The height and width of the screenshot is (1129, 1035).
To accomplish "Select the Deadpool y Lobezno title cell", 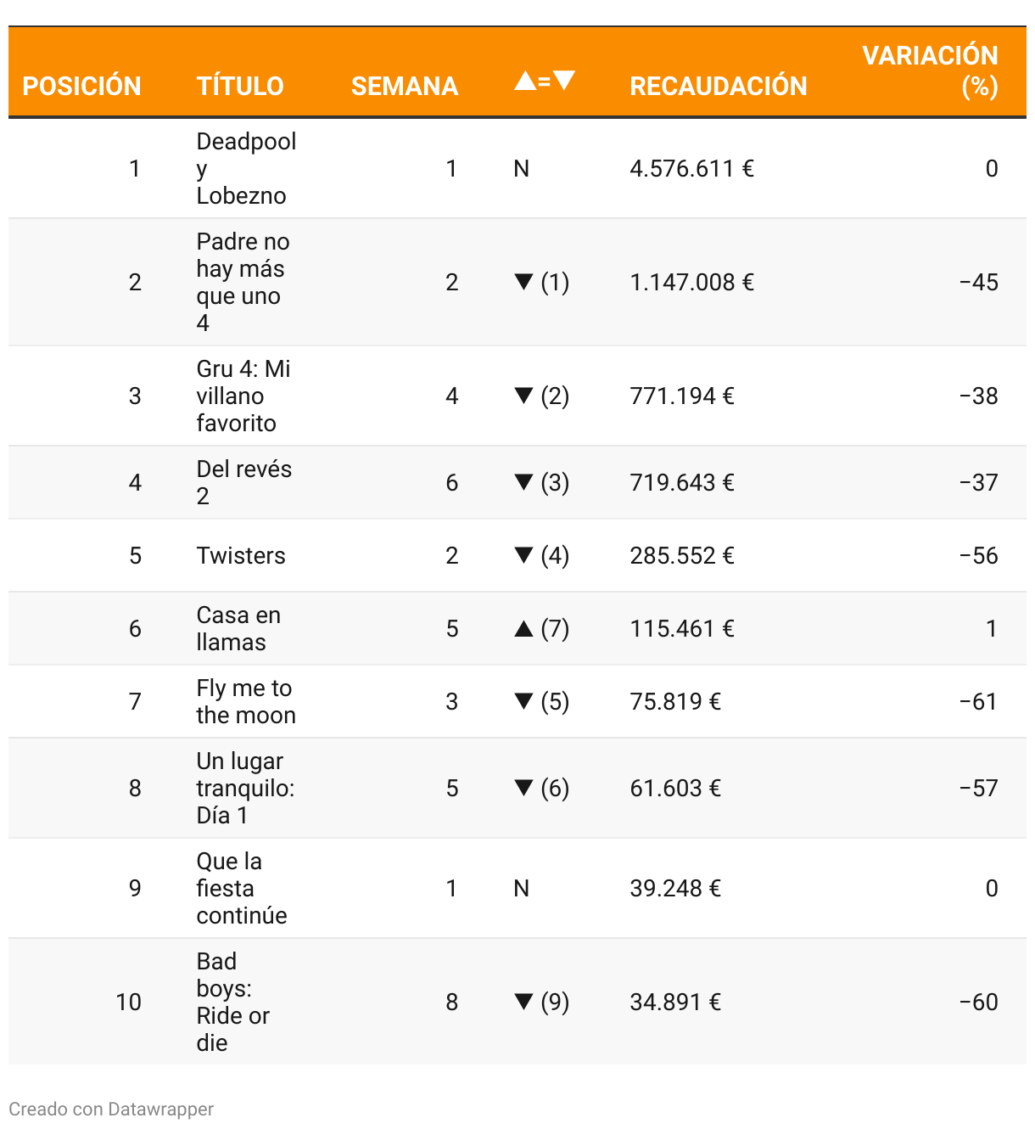I will (246, 168).
